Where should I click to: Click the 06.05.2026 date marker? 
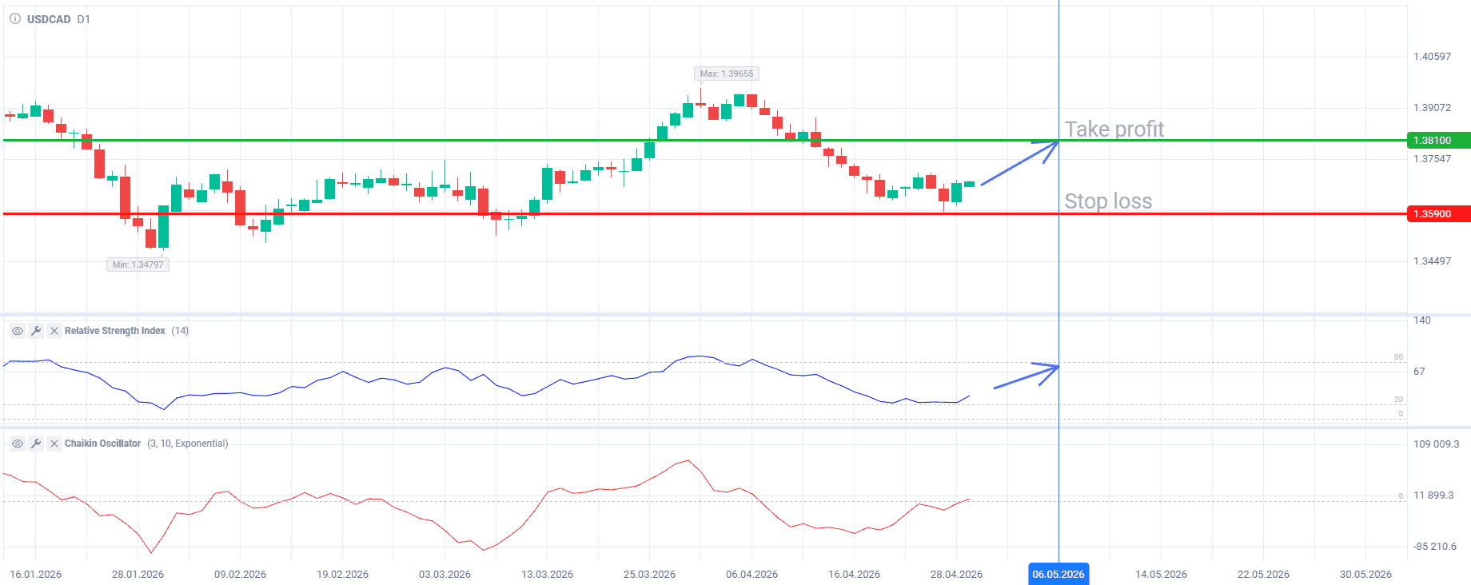point(1058,574)
